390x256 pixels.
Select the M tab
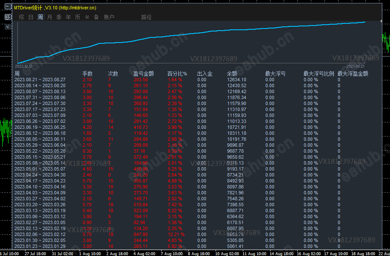tap(87, 17)
